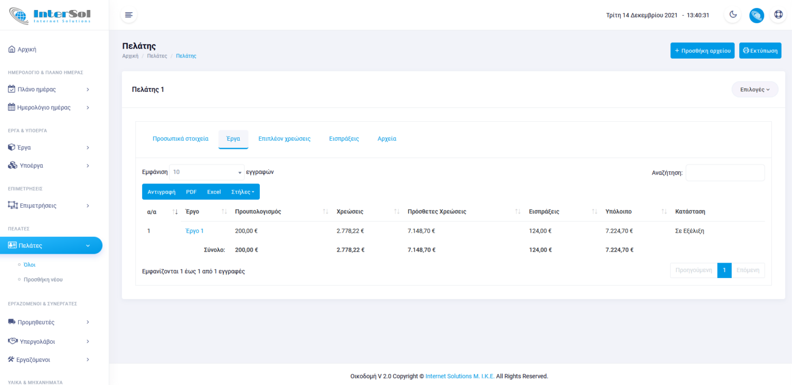Toggle dark mode with the moon icon
The image size is (792, 385).
pyautogui.click(x=733, y=15)
